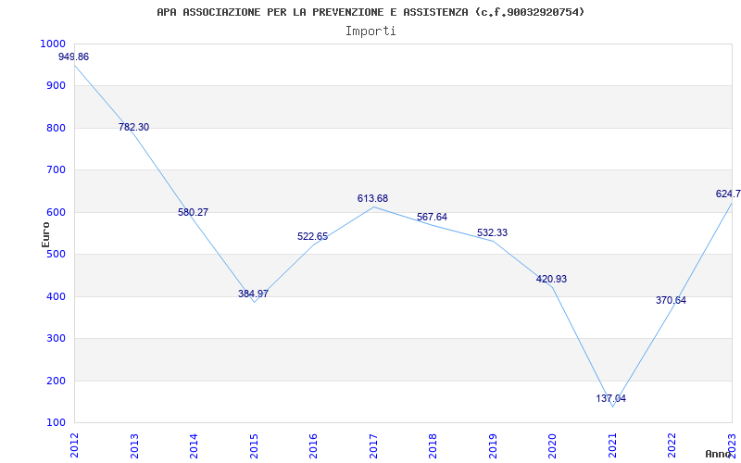The width and height of the screenshot is (741, 463).
Task: Select the 613.68 peak label for 2017
Action: point(372,199)
